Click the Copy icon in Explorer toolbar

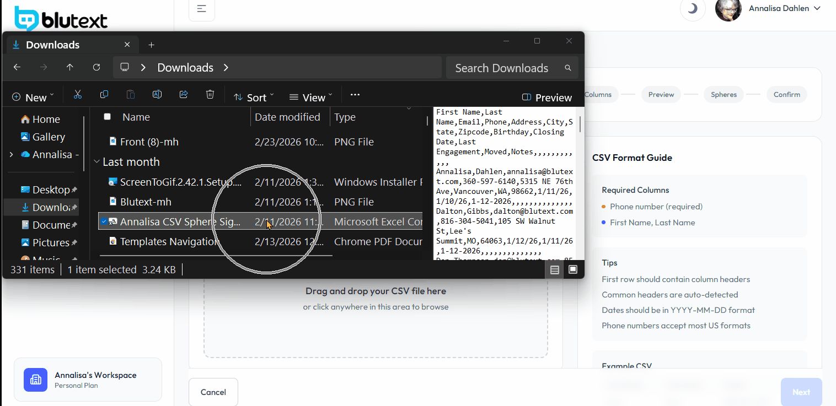pos(104,95)
